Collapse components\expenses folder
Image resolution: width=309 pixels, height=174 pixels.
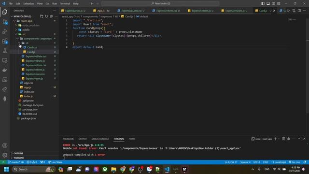17,39
